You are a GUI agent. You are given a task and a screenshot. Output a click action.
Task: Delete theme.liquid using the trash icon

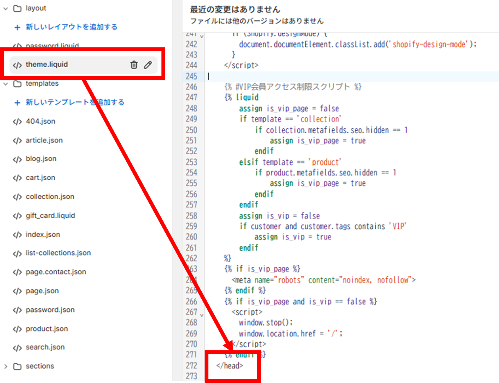click(134, 65)
